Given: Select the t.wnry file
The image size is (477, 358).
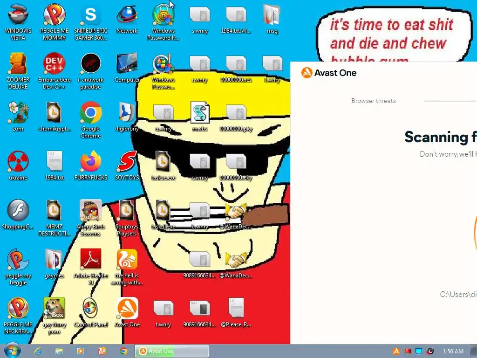Looking at the screenshot, I should point(164,313).
